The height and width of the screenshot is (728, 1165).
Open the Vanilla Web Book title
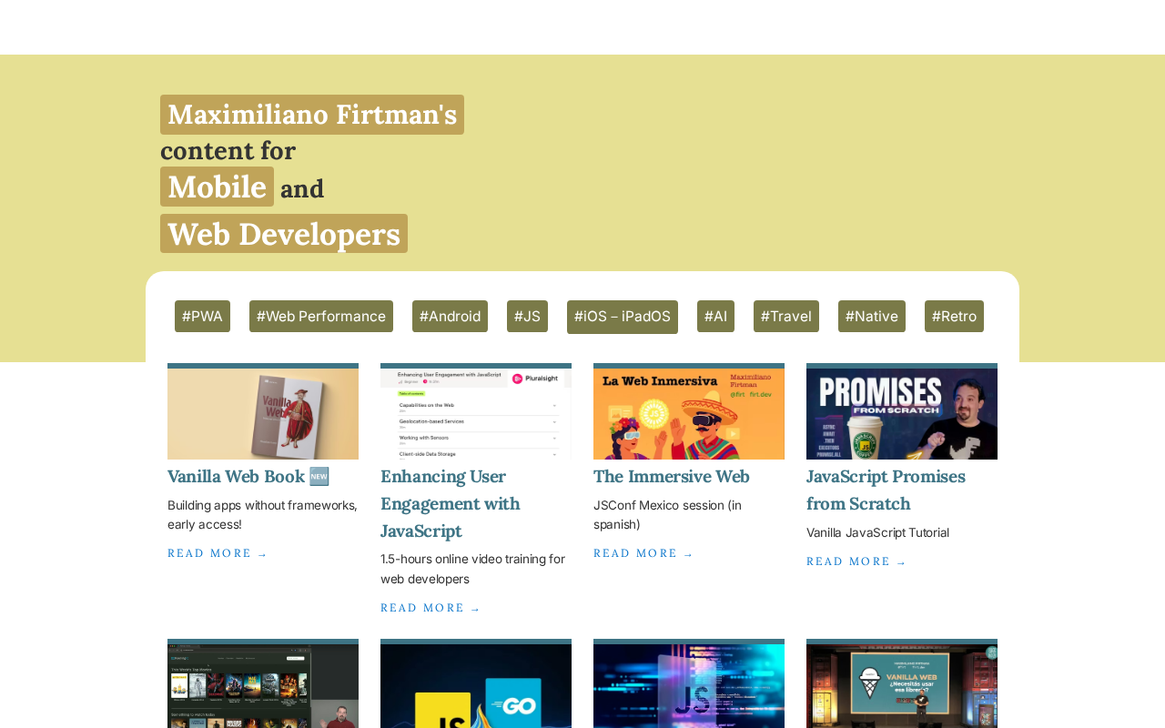pyautogui.click(x=237, y=477)
